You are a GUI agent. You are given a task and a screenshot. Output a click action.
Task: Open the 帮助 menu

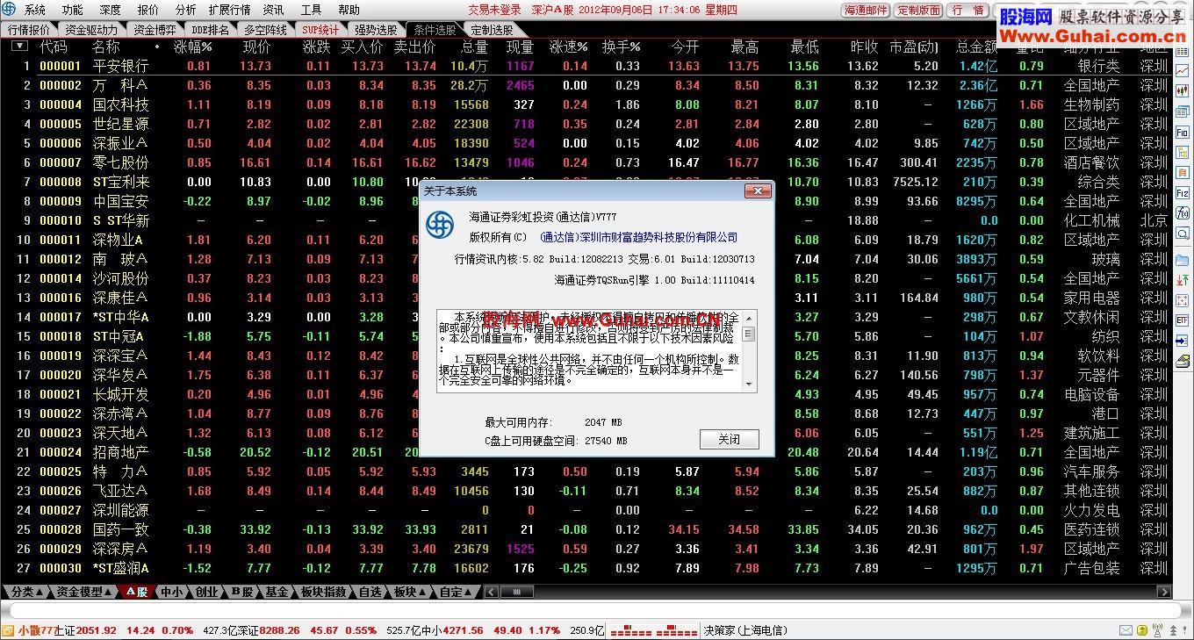tap(349, 10)
